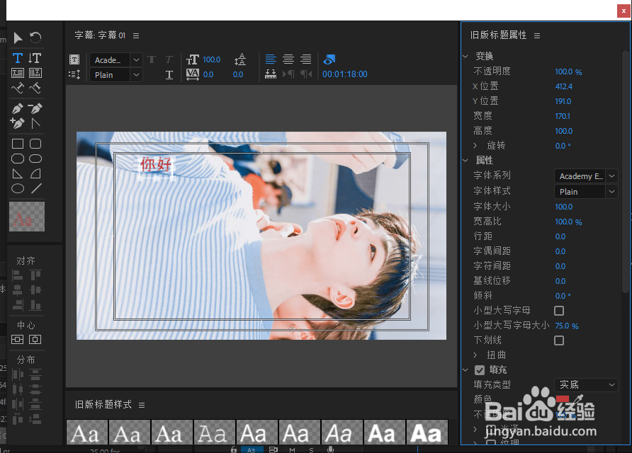
Task: Enable Small Caps (小型大写字母) checkbox
Action: click(x=559, y=311)
